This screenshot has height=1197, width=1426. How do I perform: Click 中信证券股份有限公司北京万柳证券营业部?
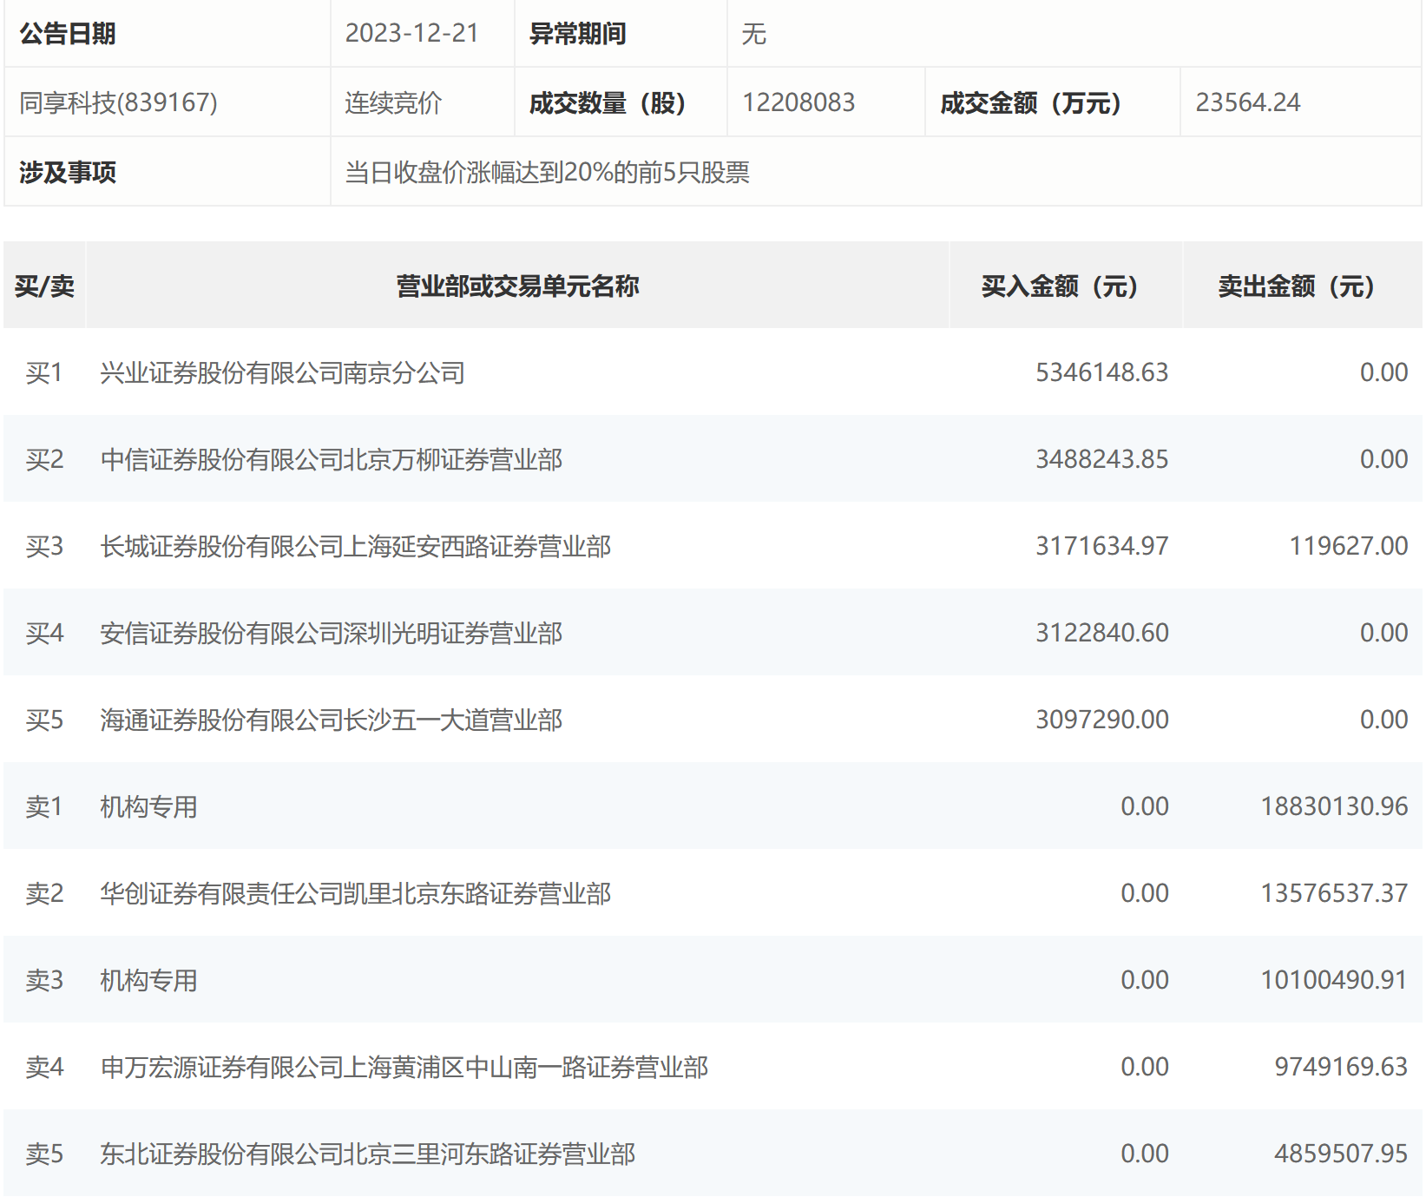click(332, 459)
